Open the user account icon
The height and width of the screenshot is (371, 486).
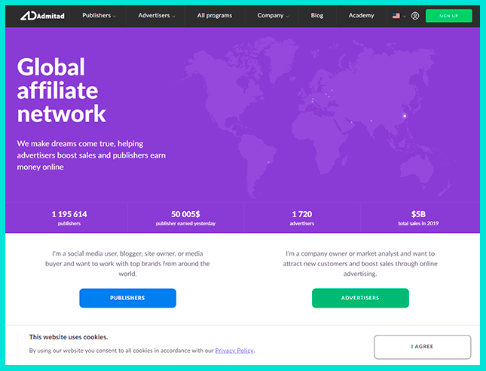415,16
